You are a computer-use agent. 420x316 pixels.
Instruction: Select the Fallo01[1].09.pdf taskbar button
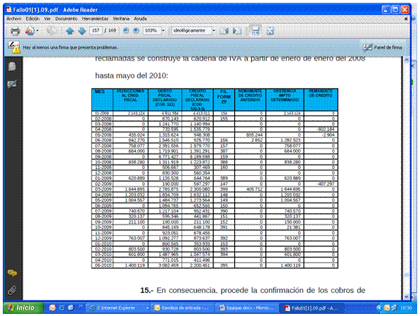311,308
